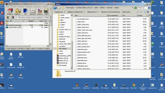The width and height of the screenshot is (165, 93).
Task: Sort by the Сжат column header in WinRAR
Action: tap(38, 21)
